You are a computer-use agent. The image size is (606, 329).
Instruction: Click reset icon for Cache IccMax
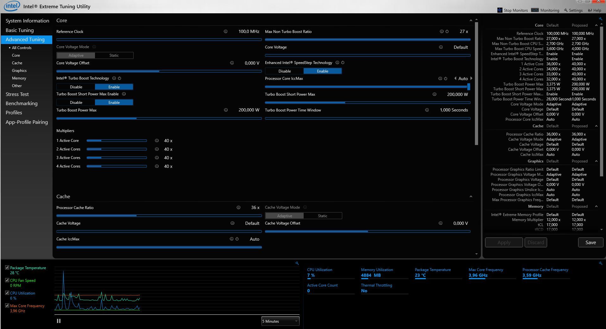[x=237, y=239]
